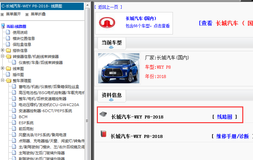Click the page icon next to ESP系统
The image size is (253, 160).
(x=14, y=123)
